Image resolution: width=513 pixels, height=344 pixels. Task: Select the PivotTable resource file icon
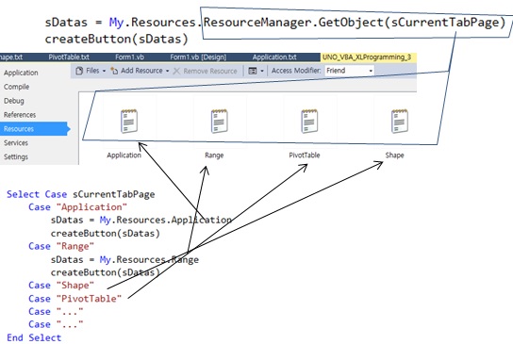(x=309, y=122)
